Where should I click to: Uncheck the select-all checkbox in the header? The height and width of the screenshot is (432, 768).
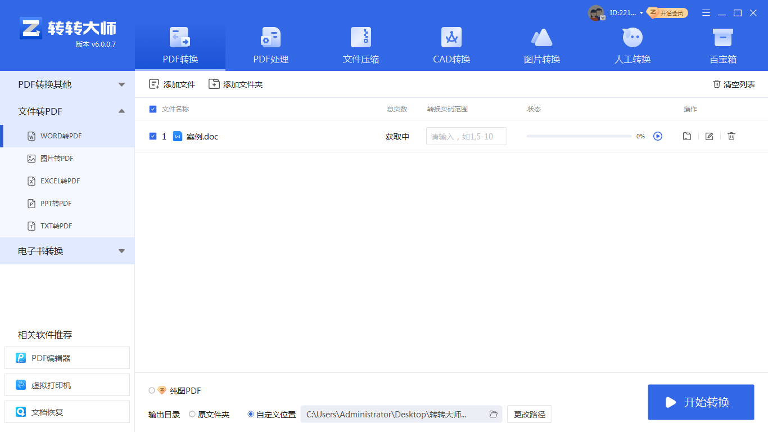point(152,109)
